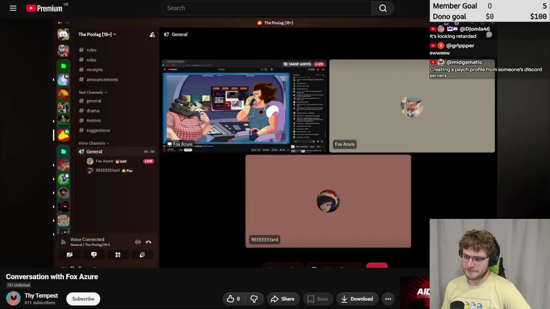Click the Save button
This screenshot has height=309, width=550.
point(317,299)
